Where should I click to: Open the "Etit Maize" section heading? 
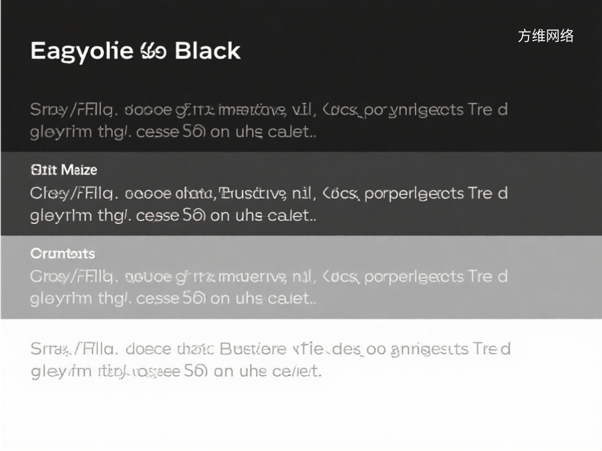click(63, 170)
